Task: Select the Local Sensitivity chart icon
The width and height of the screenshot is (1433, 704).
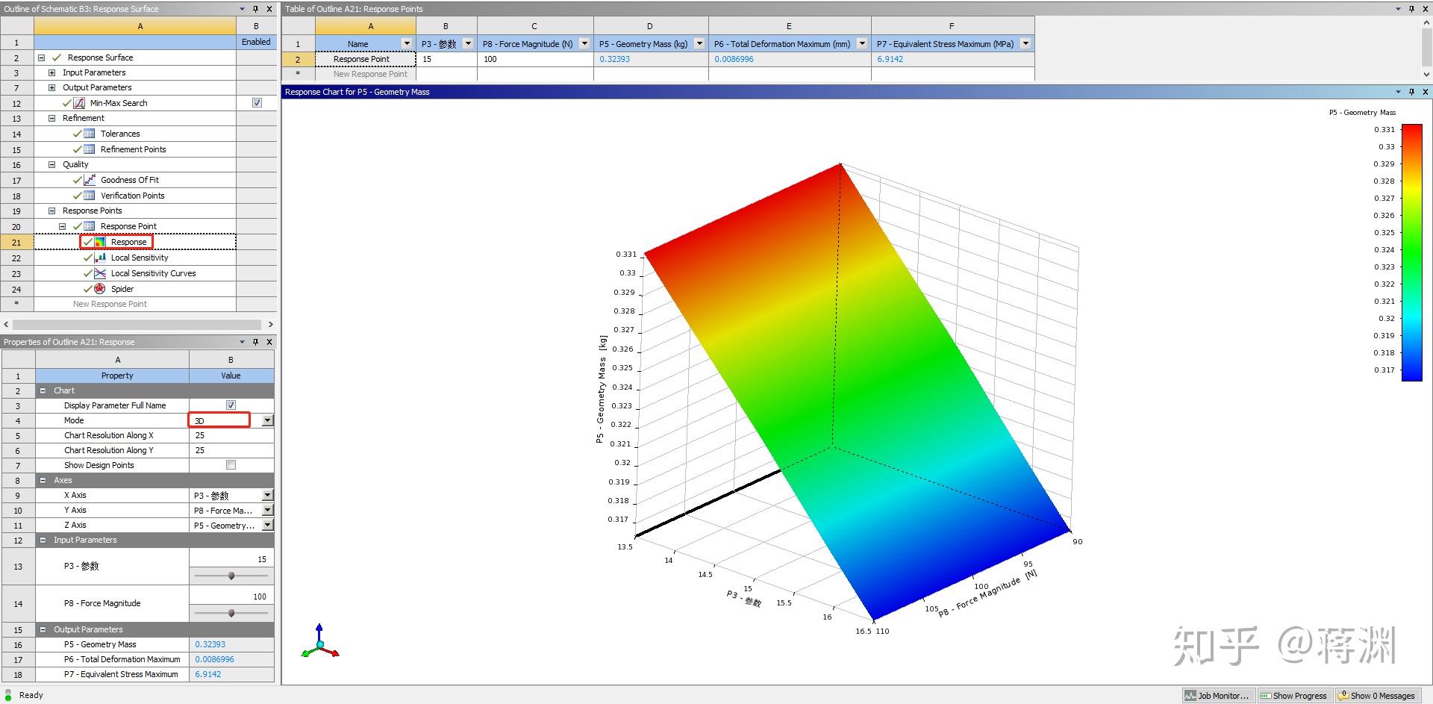Action: tap(99, 257)
